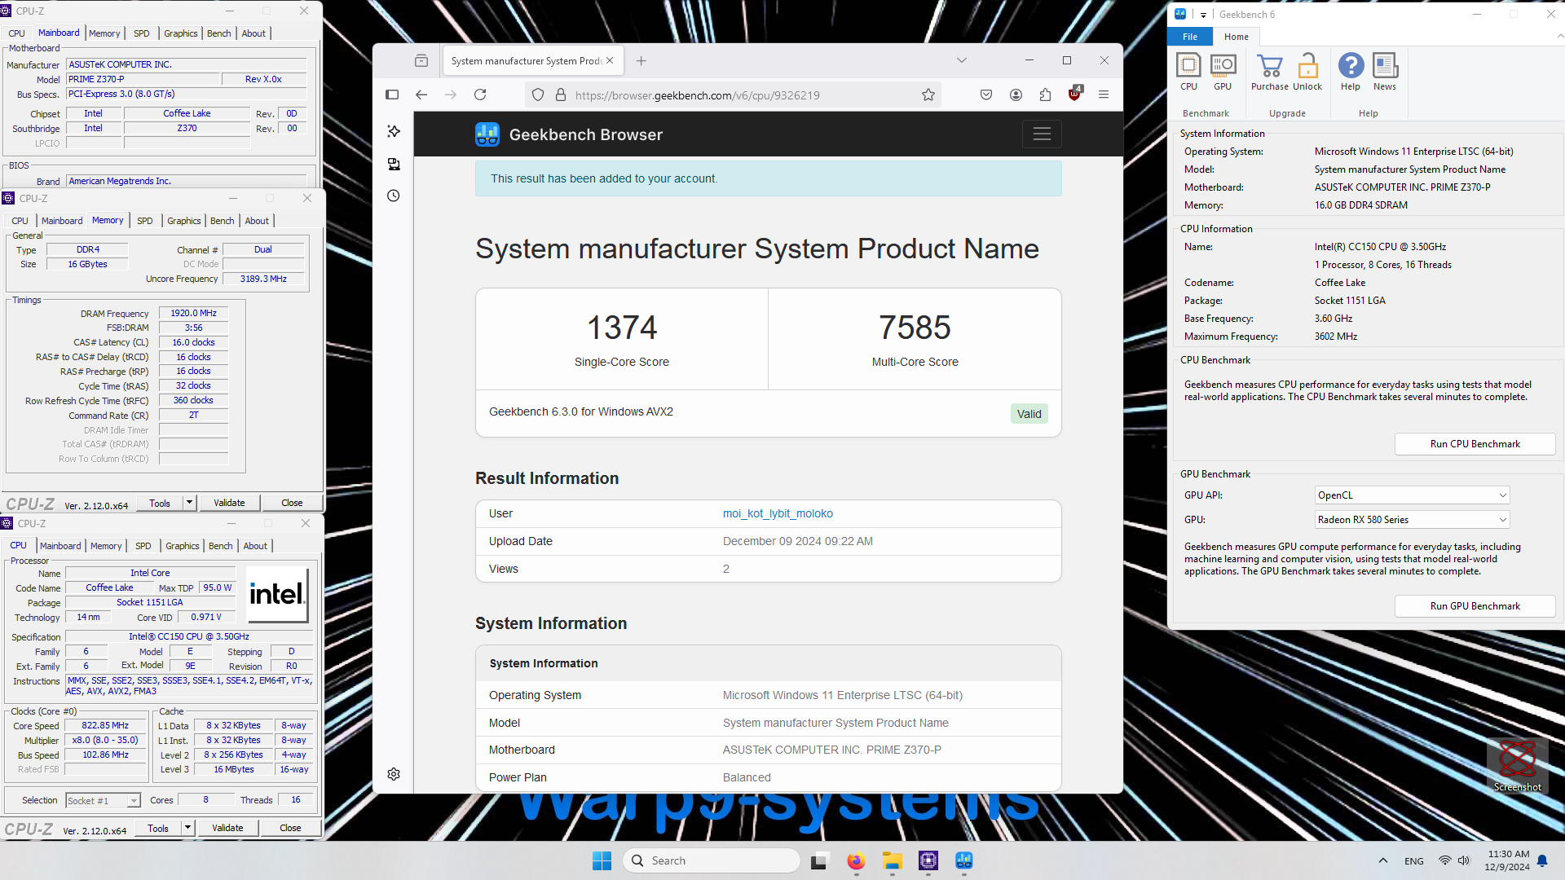The width and height of the screenshot is (1565, 880).
Task: Switch to Graphics tab in Memory CPU-Z window
Action: click(183, 221)
